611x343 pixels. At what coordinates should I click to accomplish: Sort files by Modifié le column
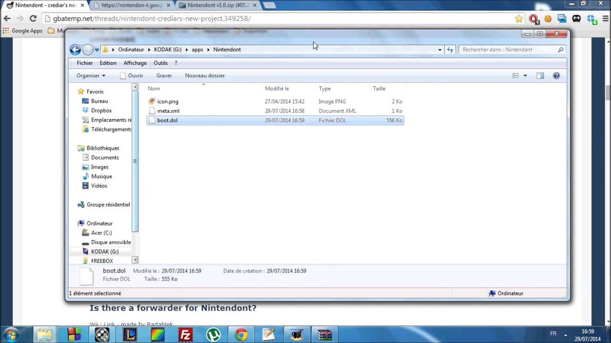tap(289, 88)
